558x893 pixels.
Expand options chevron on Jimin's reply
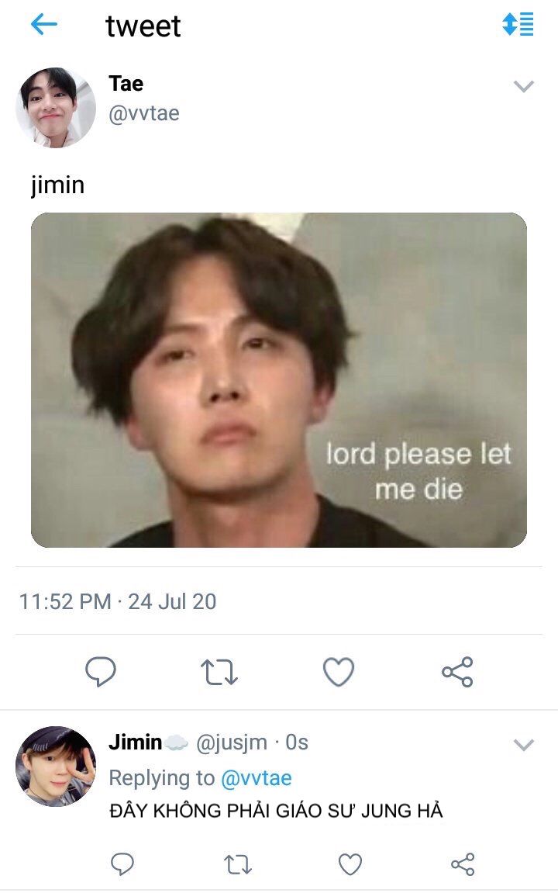[524, 746]
